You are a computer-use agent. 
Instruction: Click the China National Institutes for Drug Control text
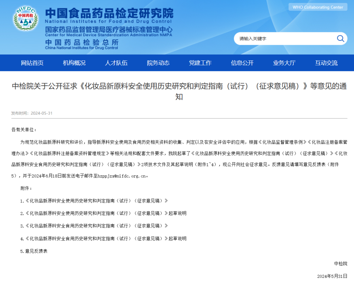coord(82,48)
